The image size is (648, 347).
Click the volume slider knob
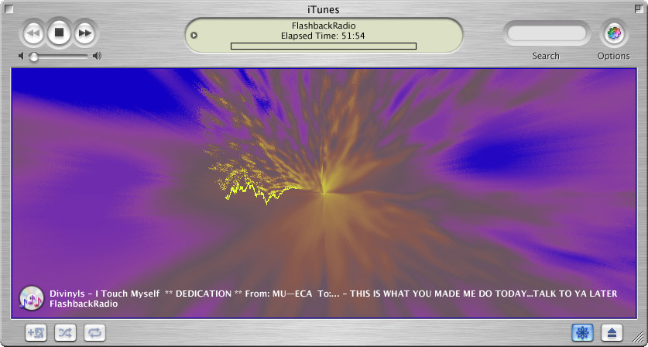point(34,57)
